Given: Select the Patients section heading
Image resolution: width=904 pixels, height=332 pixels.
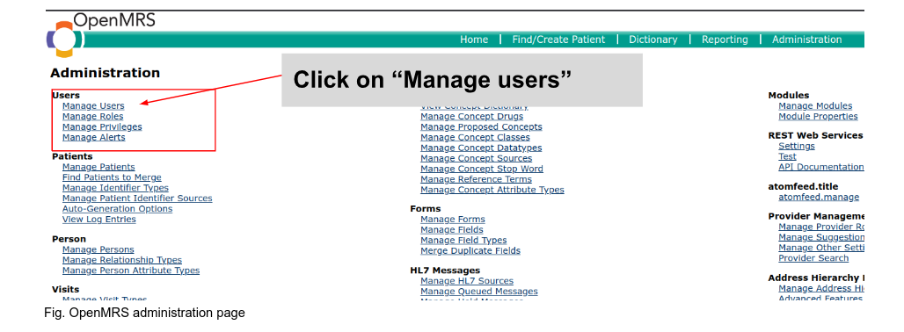Looking at the screenshot, I should [x=72, y=156].
